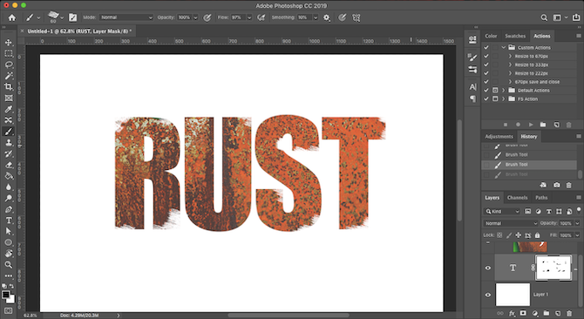The image size is (584, 319).
Task: Select the Pen tool
Action: tap(9, 209)
